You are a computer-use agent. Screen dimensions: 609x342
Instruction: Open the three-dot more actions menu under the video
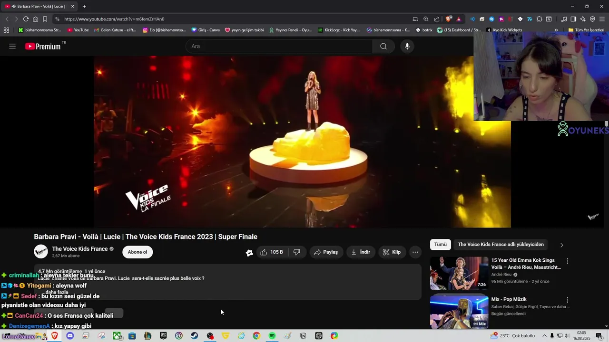(415, 252)
